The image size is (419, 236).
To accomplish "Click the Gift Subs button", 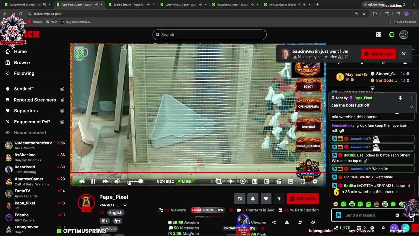I will (x=302, y=199).
